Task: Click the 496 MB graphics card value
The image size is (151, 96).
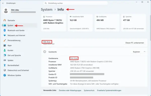Action: [100, 20]
